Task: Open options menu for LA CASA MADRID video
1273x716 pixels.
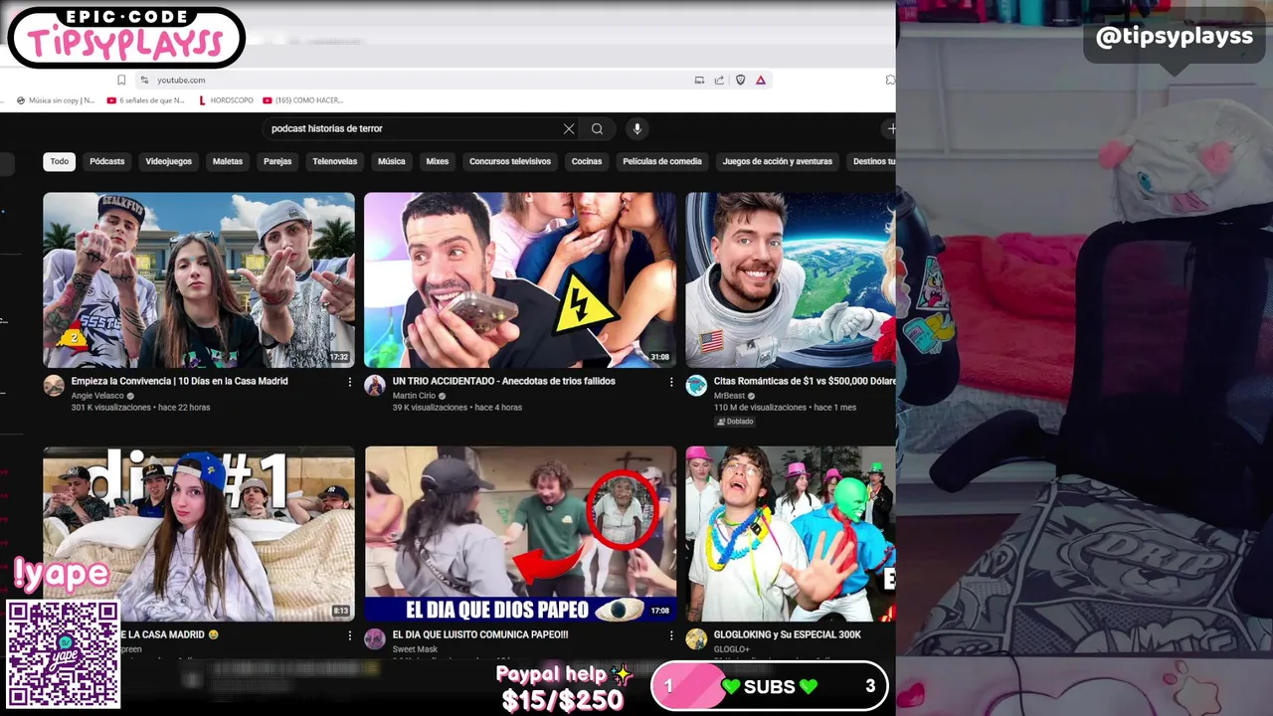Action: click(x=349, y=635)
